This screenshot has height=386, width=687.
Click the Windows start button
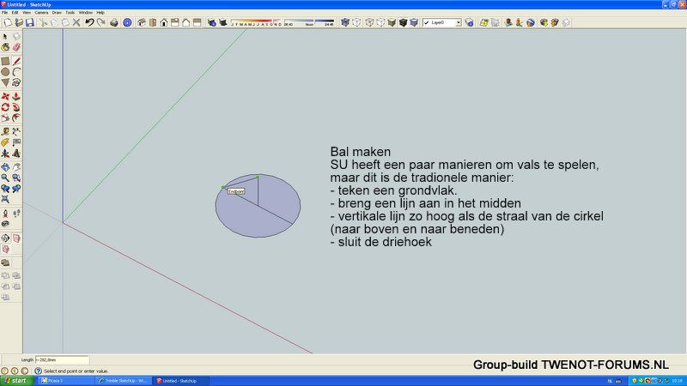point(16,381)
